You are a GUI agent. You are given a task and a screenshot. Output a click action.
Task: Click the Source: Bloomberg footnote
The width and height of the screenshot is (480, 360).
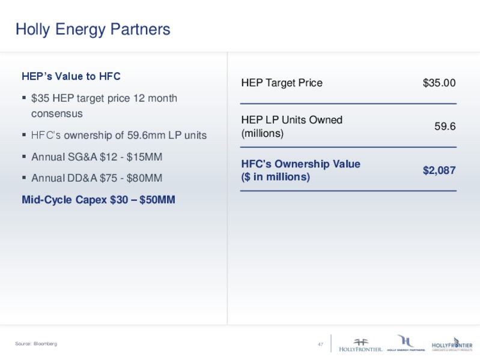pos(36,344)
